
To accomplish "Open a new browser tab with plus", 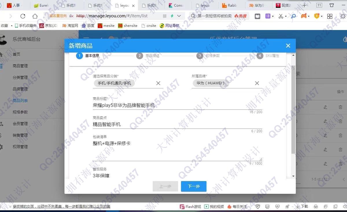I will [x=304, y=5].
